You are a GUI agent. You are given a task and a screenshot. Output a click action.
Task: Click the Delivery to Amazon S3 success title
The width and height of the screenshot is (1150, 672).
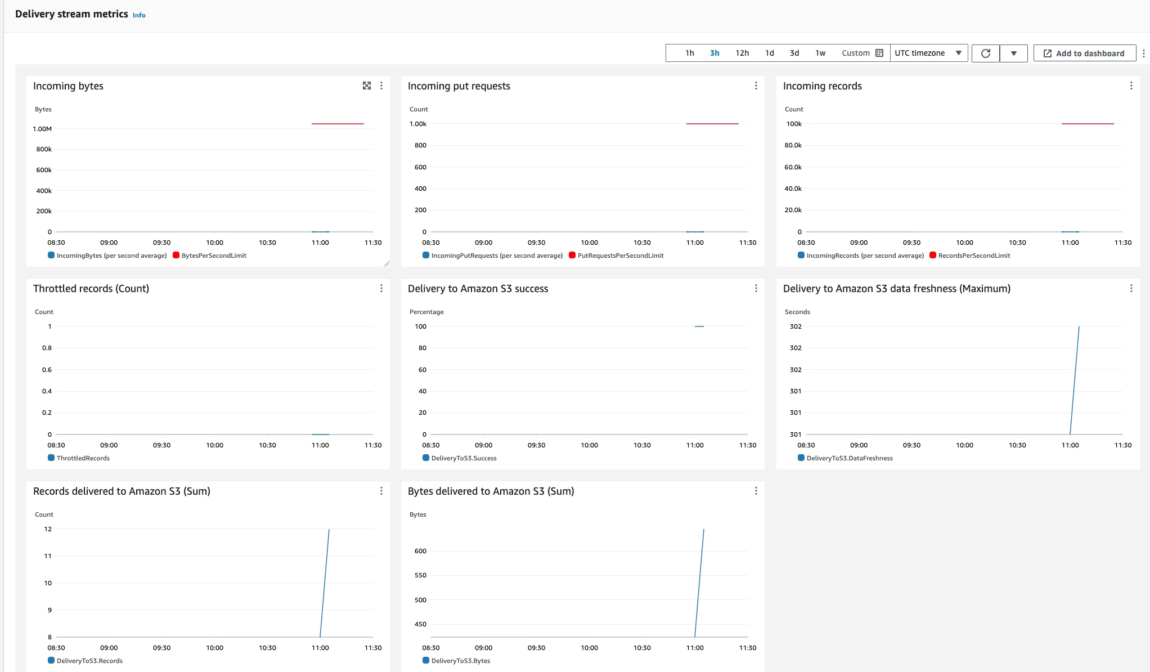coord(478,289)
